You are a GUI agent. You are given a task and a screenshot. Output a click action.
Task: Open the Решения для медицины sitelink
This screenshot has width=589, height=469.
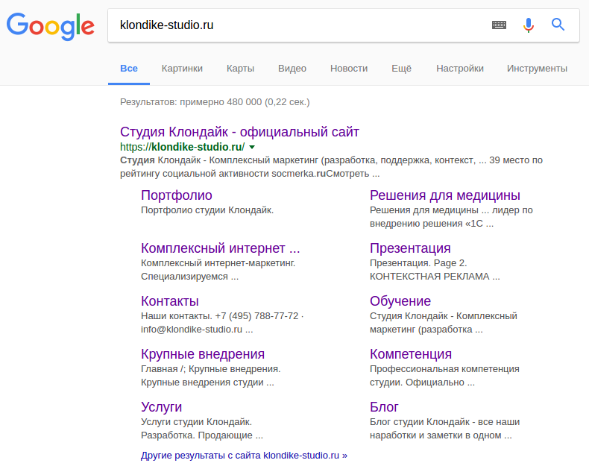445,195
